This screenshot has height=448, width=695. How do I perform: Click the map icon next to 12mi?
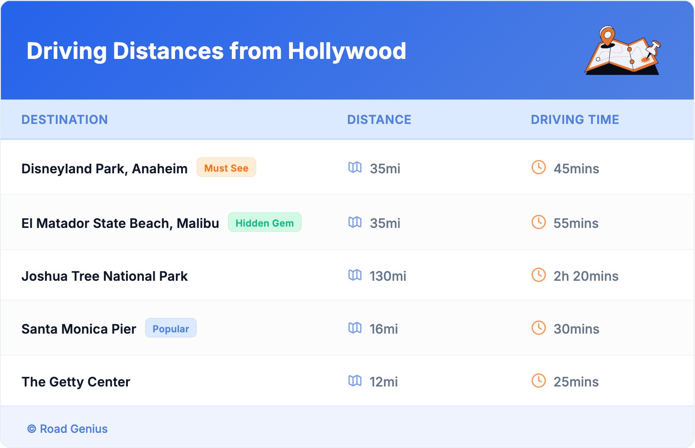tap(355, 381)
